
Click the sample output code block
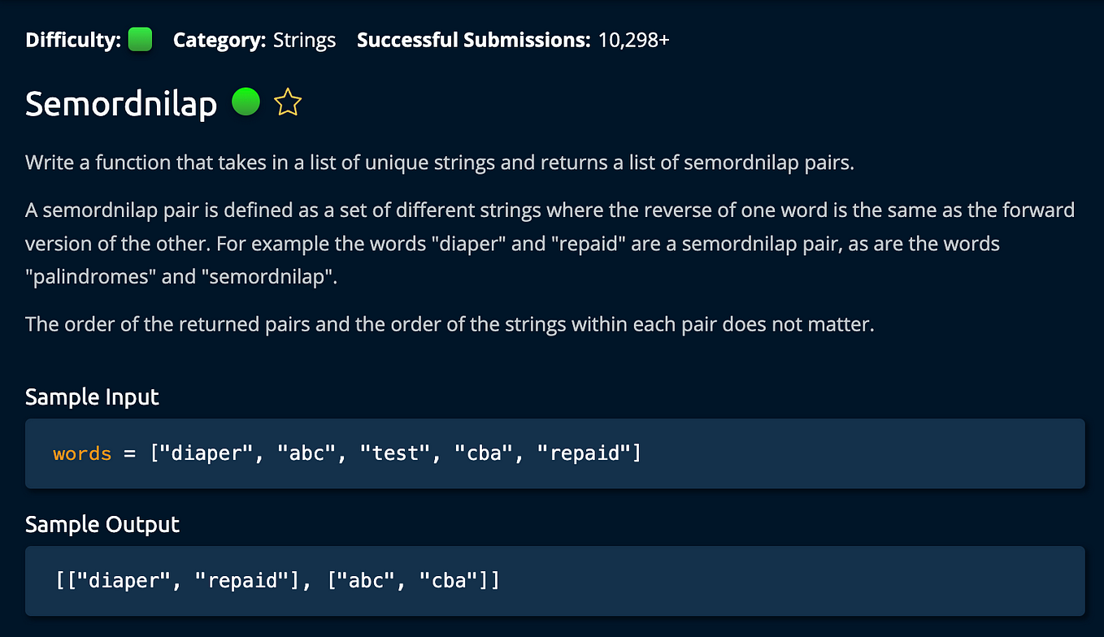(x=555, y=580)
